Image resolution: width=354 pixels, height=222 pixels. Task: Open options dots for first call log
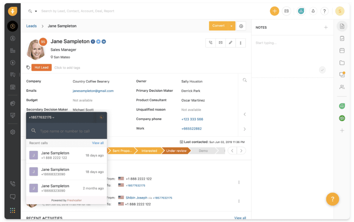click(x=239, y=182)
